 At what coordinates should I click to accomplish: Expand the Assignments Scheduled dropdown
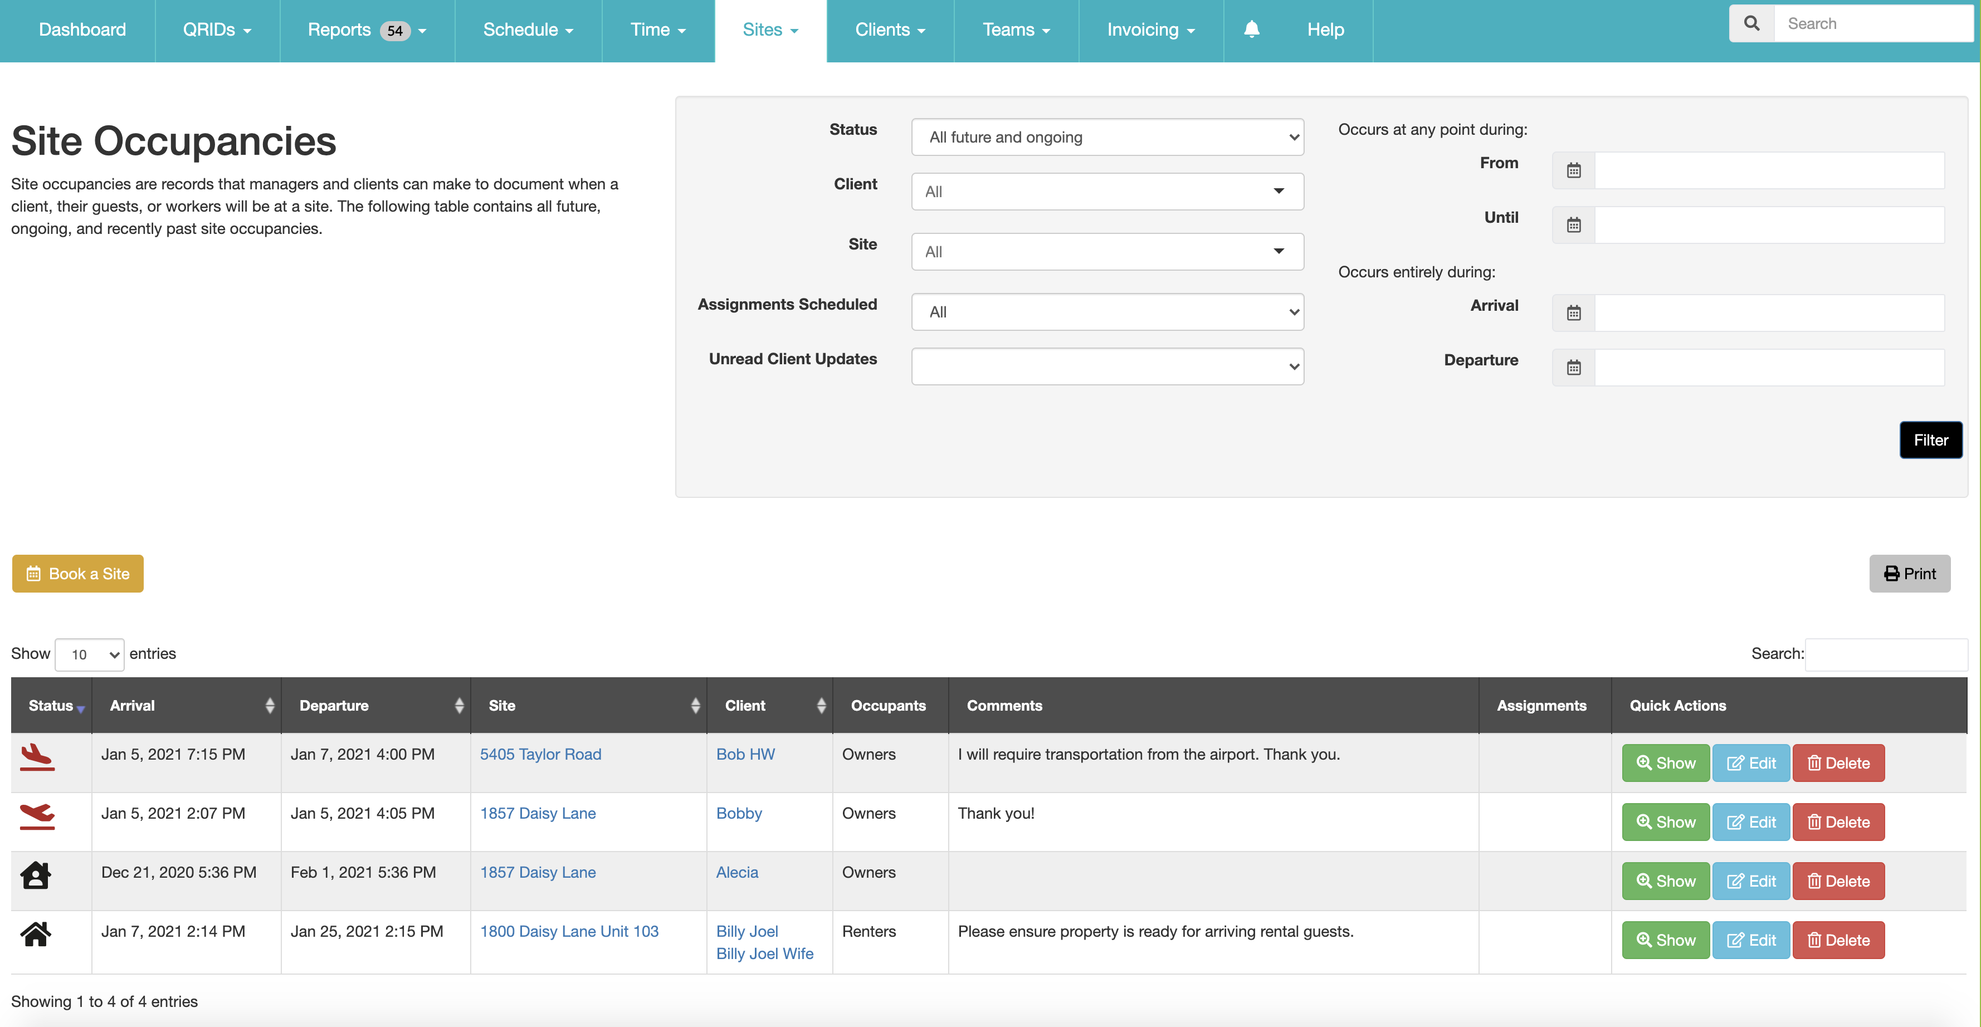click(1106, 312)
